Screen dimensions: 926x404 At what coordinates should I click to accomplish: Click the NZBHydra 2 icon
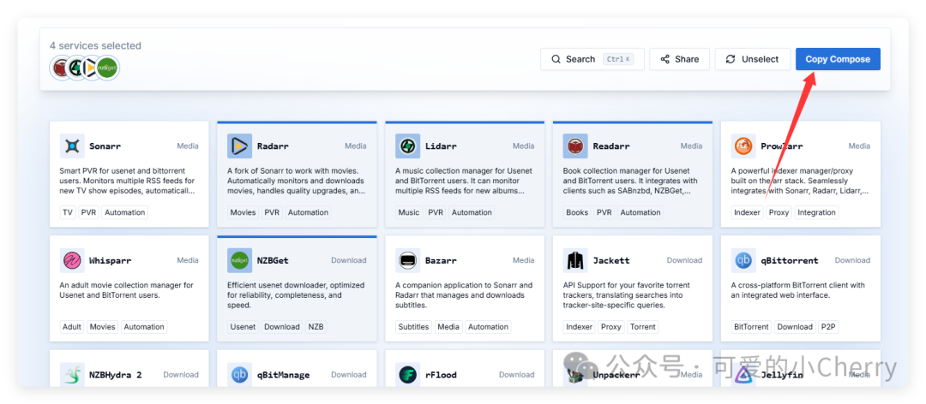[72, 375]
